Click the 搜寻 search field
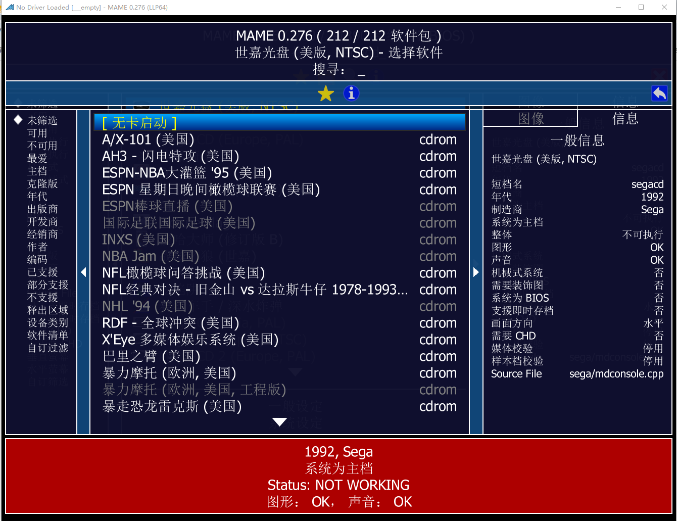Viewport: 677px width, 521px height. [361, 69]
